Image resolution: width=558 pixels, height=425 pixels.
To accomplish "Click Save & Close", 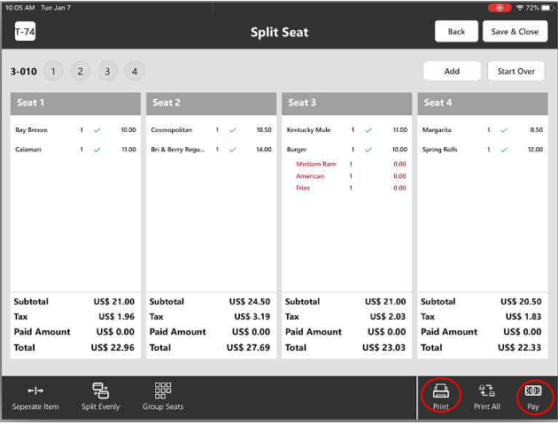I will pos(515,32).
